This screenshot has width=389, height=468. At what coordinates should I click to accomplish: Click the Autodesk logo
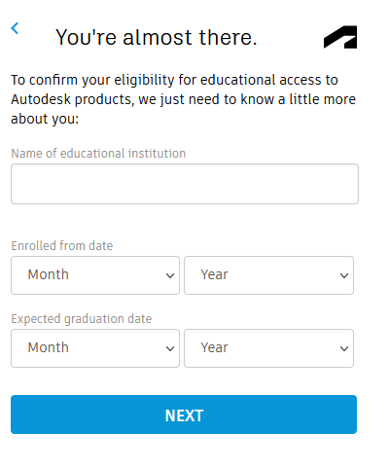point(340,37)
